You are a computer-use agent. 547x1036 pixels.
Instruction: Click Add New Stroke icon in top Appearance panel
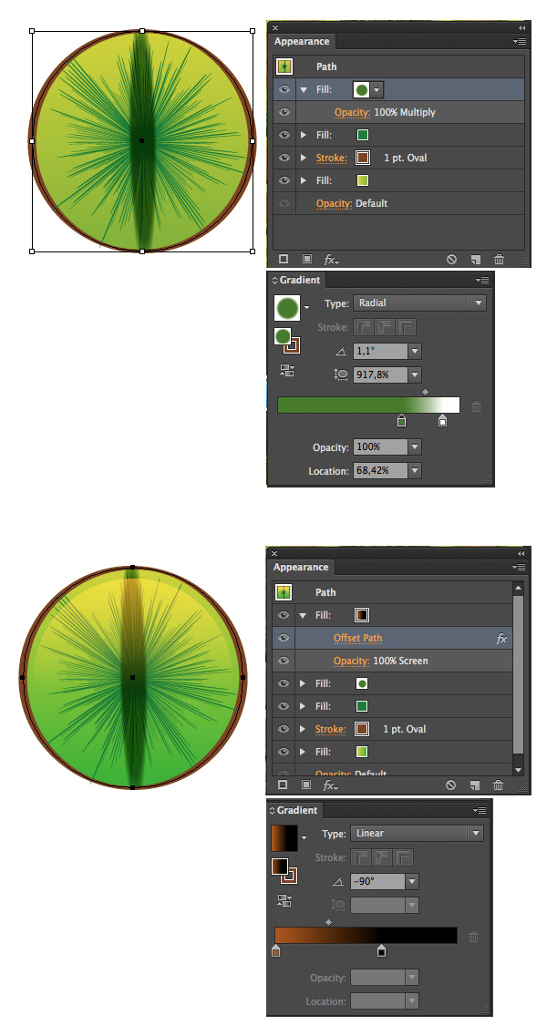click(x=284, y=259)
